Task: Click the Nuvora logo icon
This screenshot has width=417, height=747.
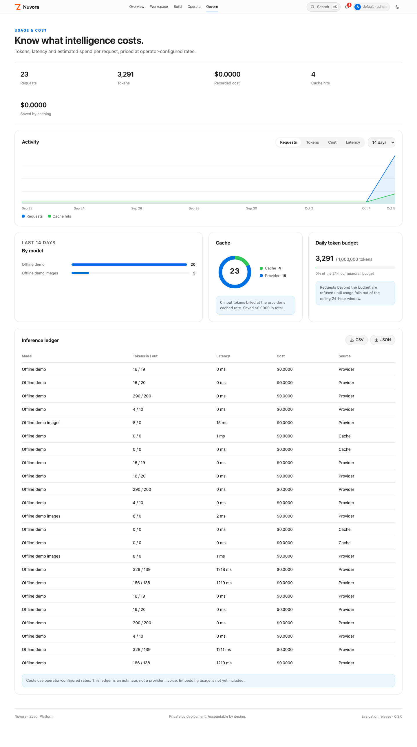Action: [18, 7]
